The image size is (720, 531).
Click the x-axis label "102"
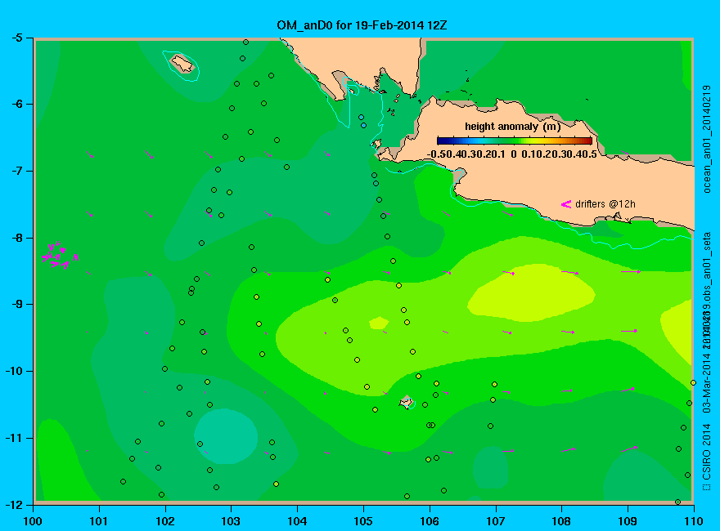tap(164, 521)
